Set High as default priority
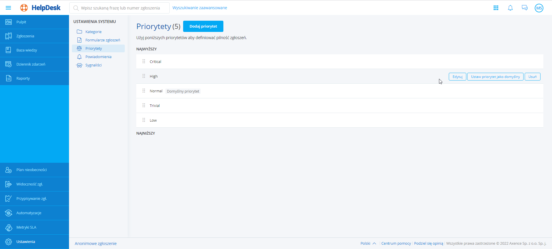The image size is (552, 249). pyautogui.click(x=495, y=77)
